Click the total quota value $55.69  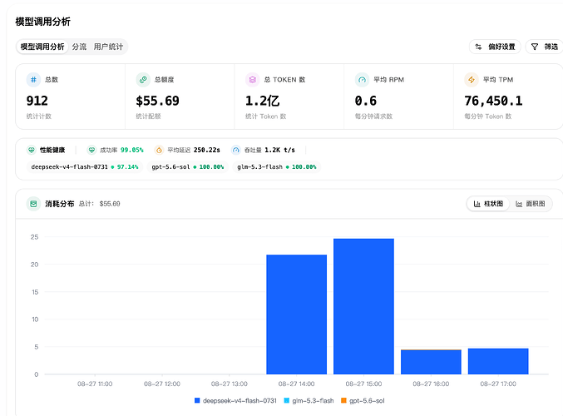tap(158, 101)
